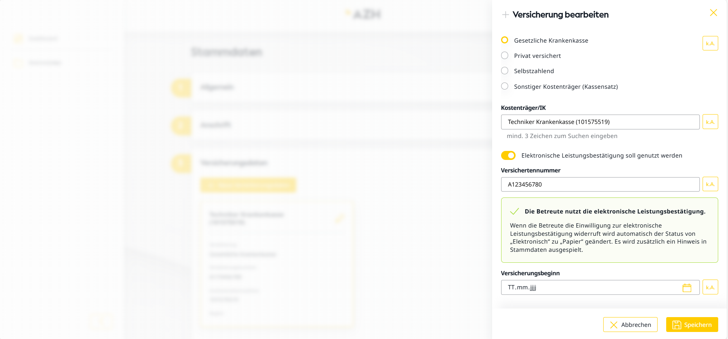Screen dimensions: 728x339
Task: Select Gesetzliche Krankenkasse radio option
Action: pos(505,40)
